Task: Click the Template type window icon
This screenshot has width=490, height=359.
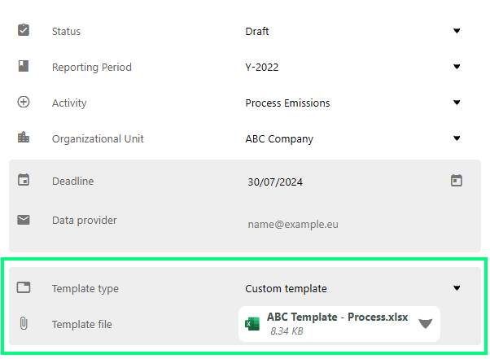Action: [x=24, y=287]
